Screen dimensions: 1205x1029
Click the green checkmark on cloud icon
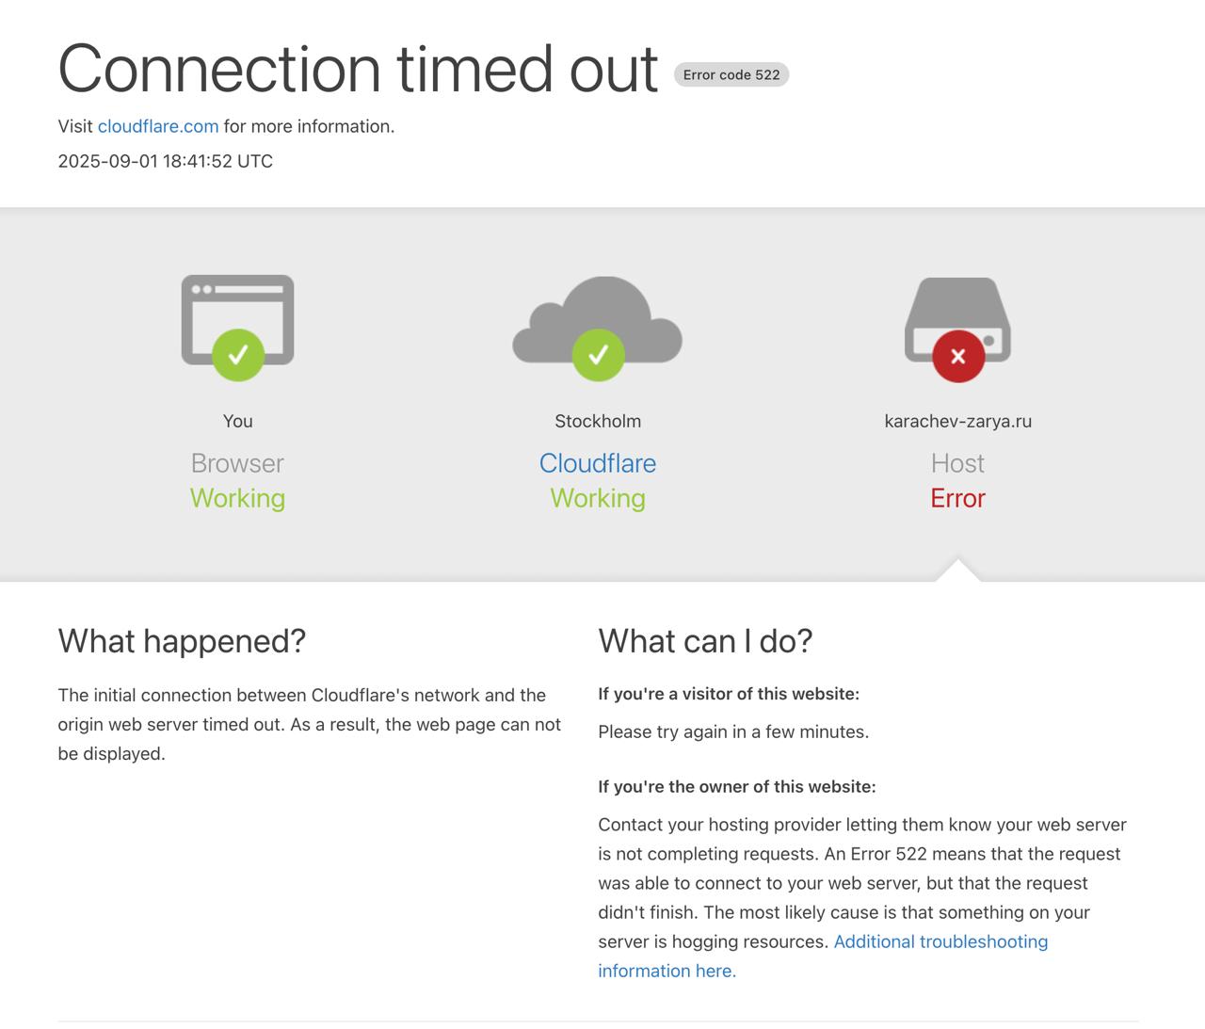(598, 355)
